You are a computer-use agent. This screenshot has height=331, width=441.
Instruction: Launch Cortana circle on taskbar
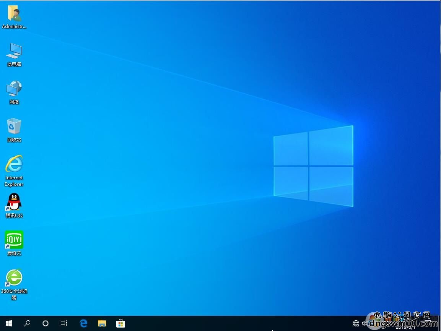tap(45, 323)
